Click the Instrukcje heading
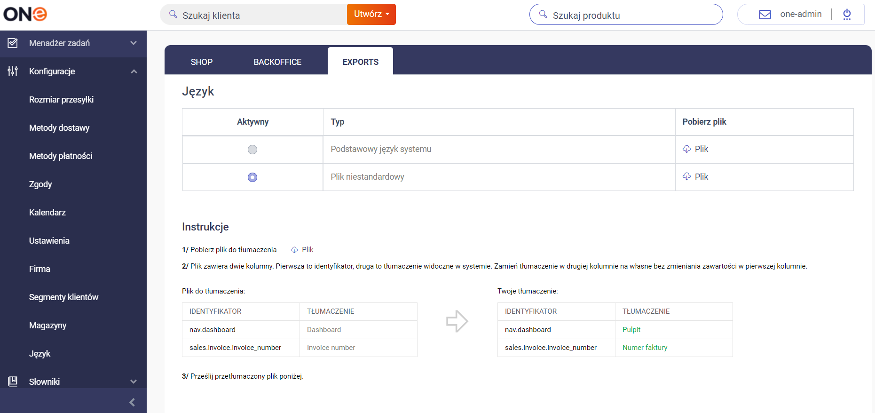The width and height of the screenshot is (875, 413). (205, 227)
